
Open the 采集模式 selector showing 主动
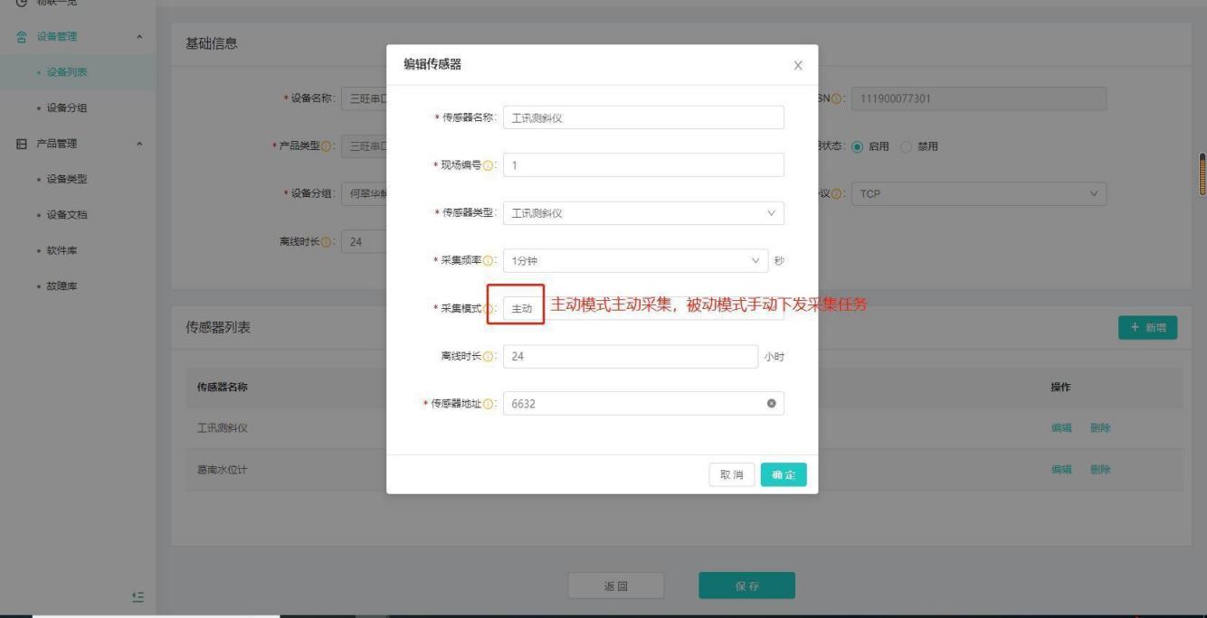coord(523,309)
